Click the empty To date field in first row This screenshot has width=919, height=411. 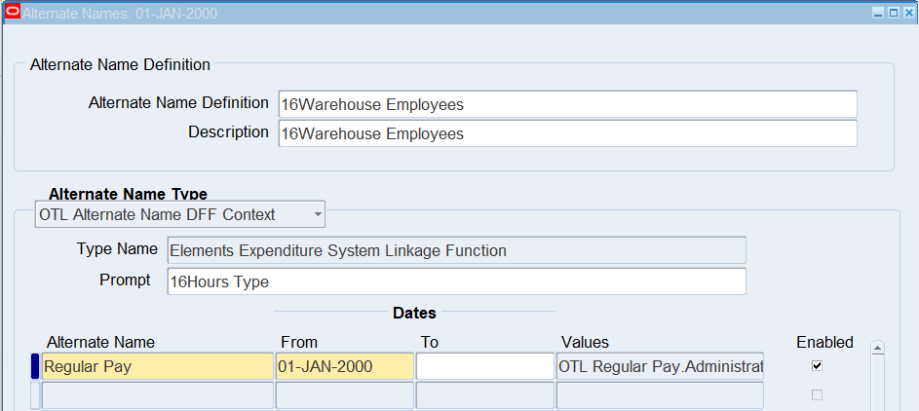click(484, 367)
